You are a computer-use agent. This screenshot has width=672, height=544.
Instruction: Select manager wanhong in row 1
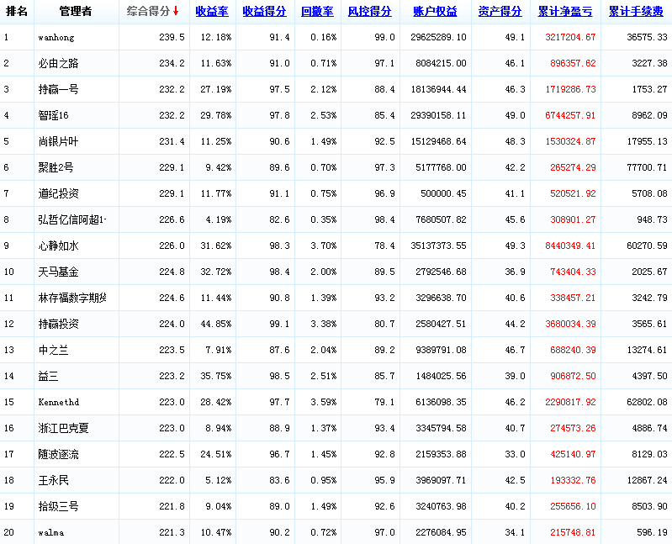click(56, 37)
